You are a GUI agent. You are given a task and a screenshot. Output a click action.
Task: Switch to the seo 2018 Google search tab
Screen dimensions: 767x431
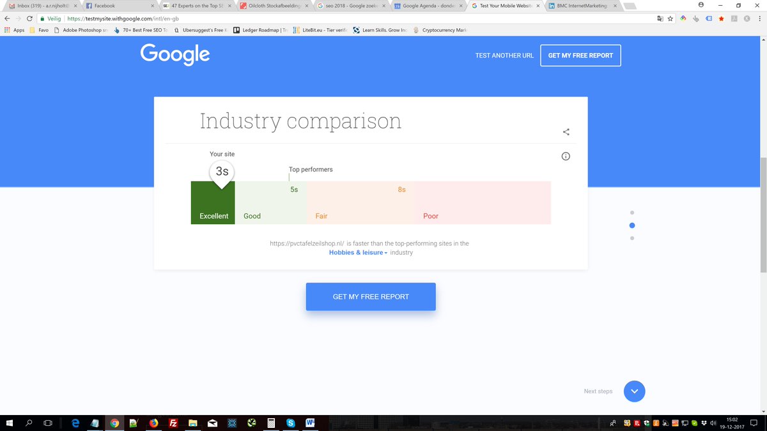point(352,6)
